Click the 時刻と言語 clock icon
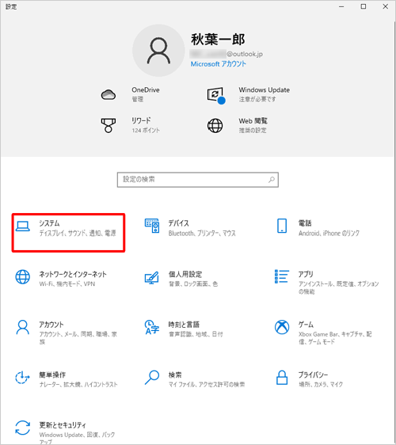The width and height of the screenshot is (396, 445). coord(152,327)
